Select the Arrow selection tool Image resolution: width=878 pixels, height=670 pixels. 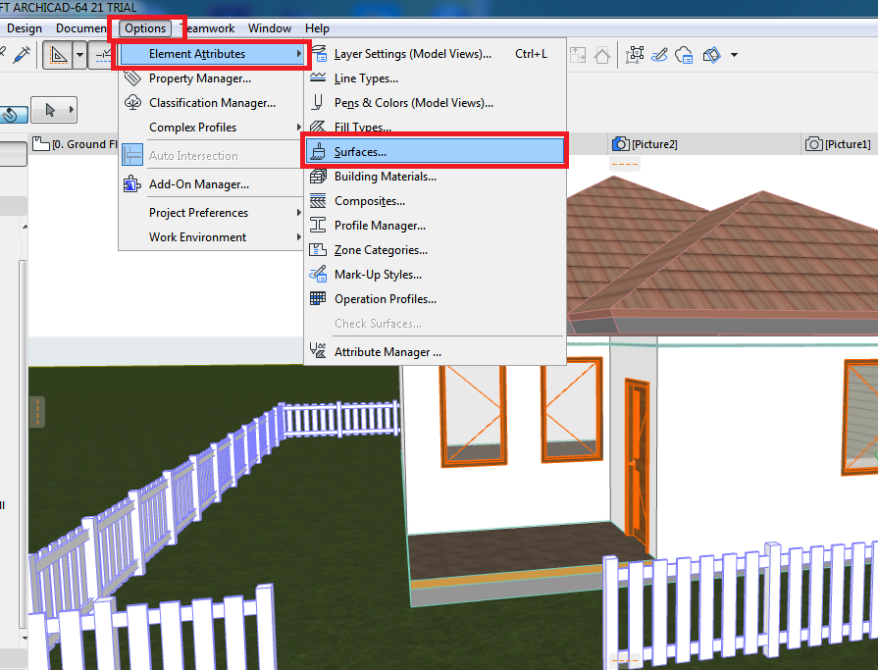pyautogui.click(x=51, y=111)
